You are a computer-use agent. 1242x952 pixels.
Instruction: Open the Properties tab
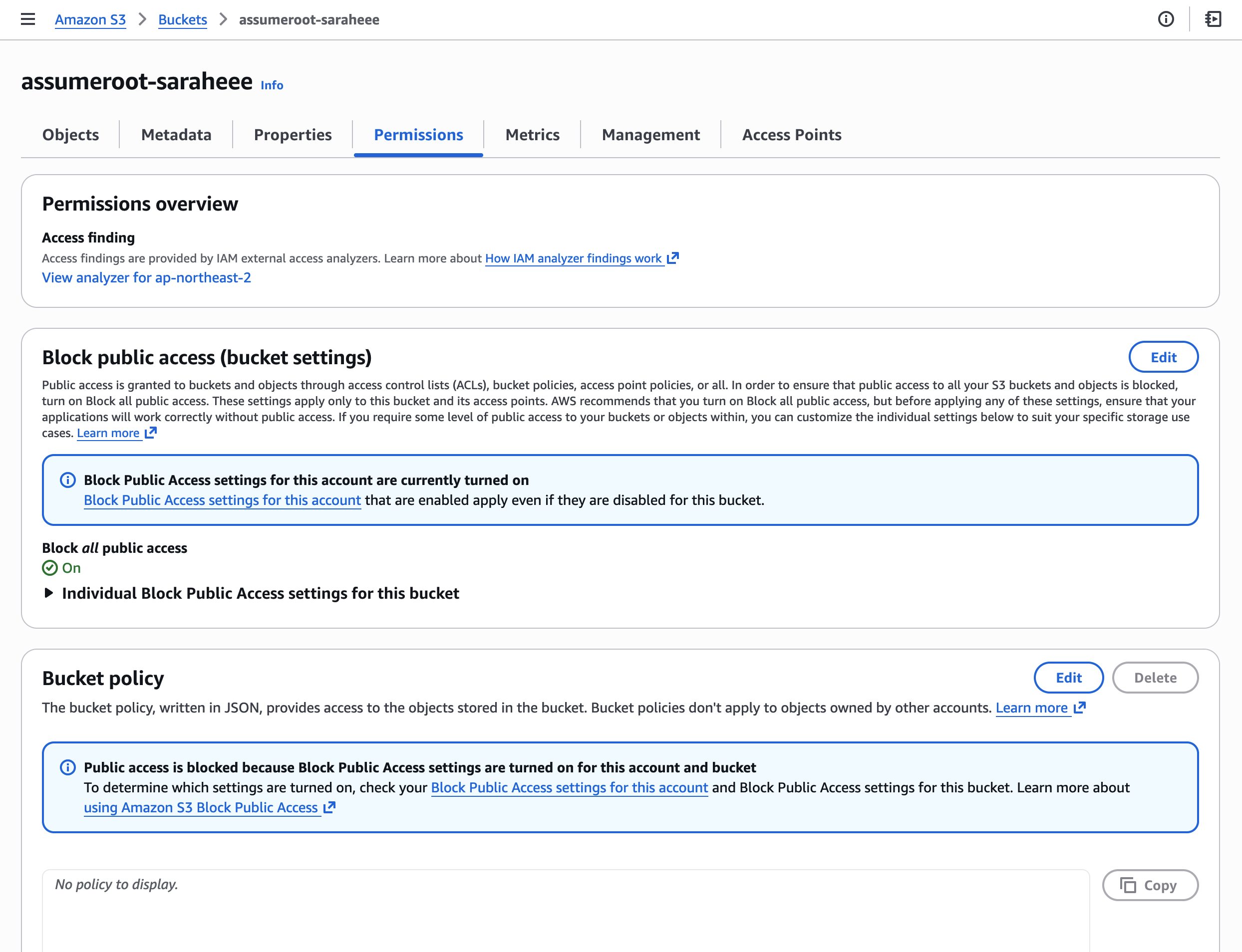click(293, 135)
